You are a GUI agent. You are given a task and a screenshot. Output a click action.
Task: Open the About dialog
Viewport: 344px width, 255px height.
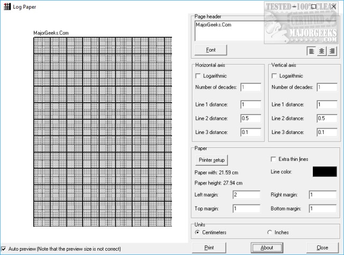pos(267,248)
